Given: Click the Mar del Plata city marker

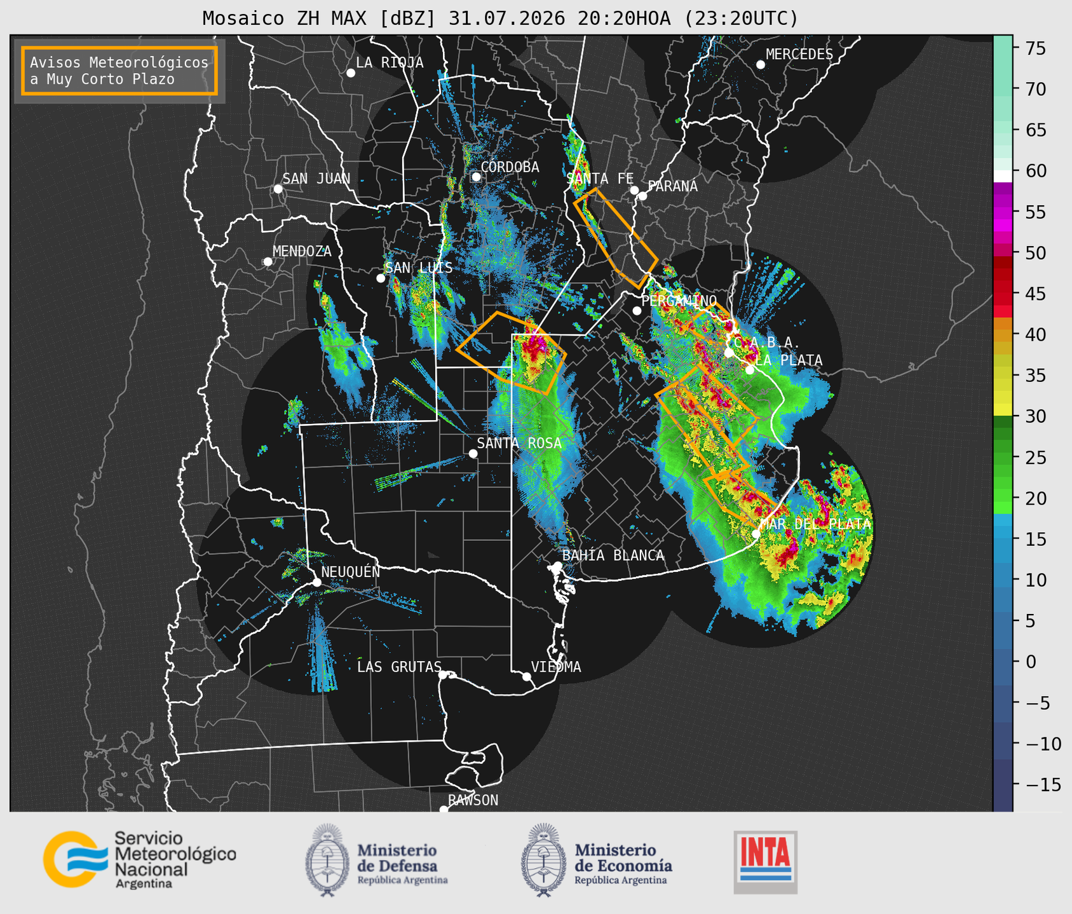Looking at the screenshot, I should pyautogui.click(x=756, y=533).
